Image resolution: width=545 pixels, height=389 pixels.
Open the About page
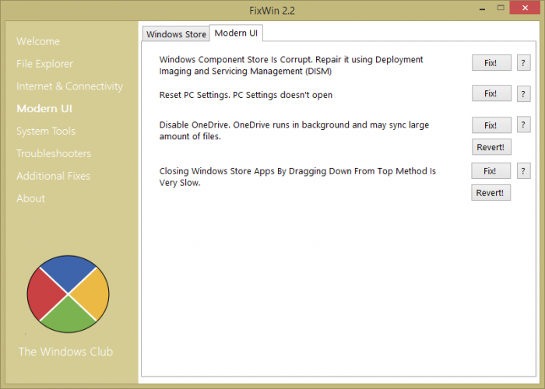coord(30,198)
